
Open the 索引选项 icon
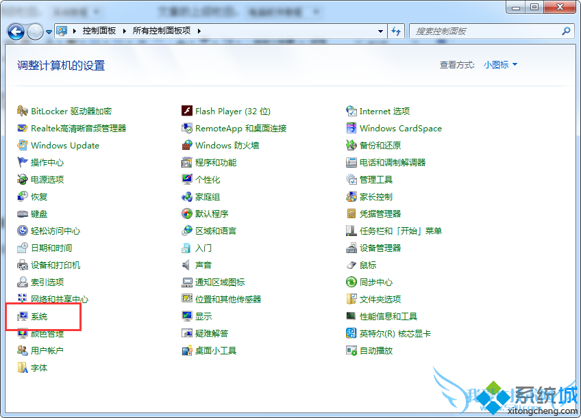click(22, 282)
